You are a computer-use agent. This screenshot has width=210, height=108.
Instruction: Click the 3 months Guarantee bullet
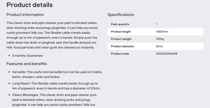[x=27, y=56]
